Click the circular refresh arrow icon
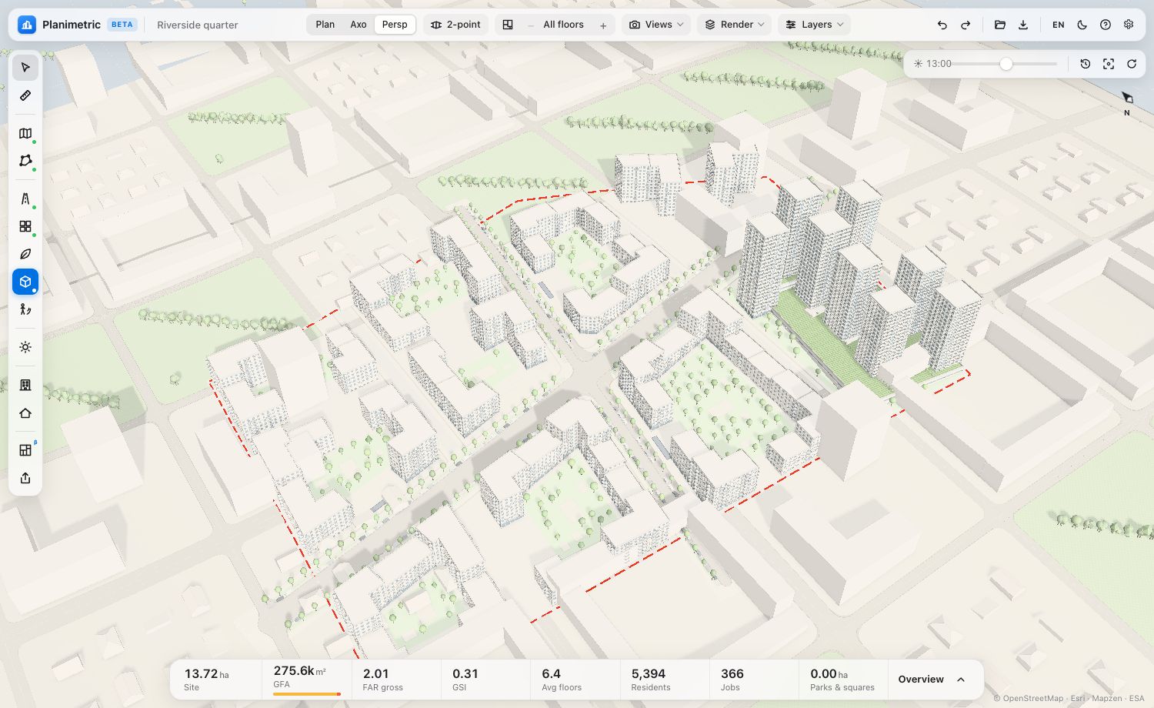 1132,64
